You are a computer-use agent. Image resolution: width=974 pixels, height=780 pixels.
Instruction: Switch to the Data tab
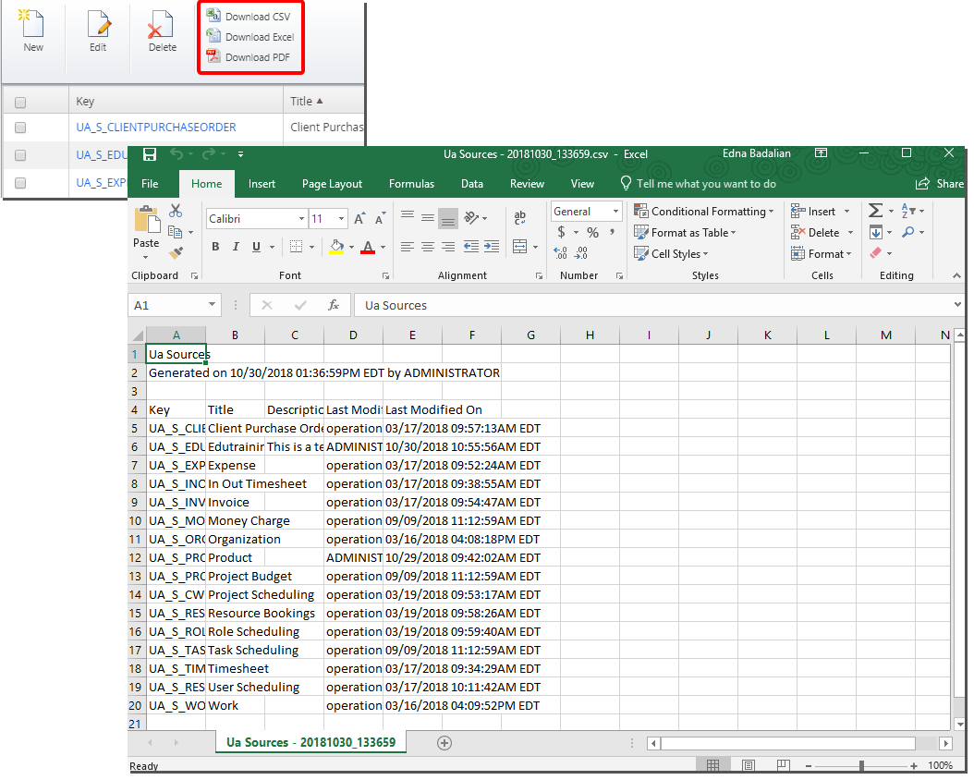click(472, 184)
